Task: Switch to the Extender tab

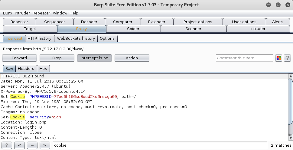Action: pyautogui.click(x=157, y=22)
